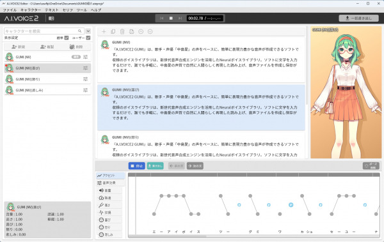The width and height of the screenshot is (384, 242).
Task: Expand the character search filter dropdown
Action: pyautogui.click(x=88, y=31)
